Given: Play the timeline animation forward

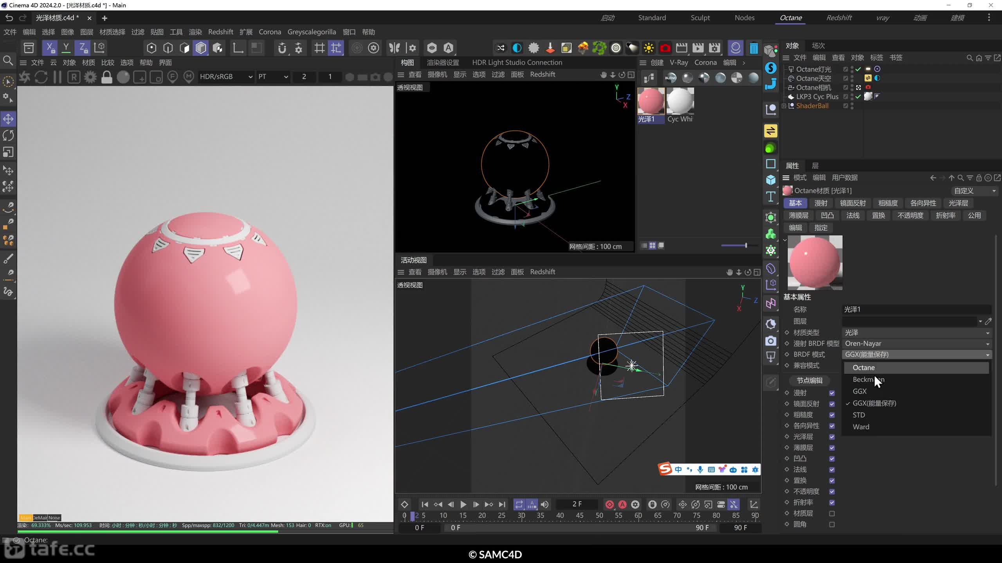Looking at the screenshot, I should (463, 504).
